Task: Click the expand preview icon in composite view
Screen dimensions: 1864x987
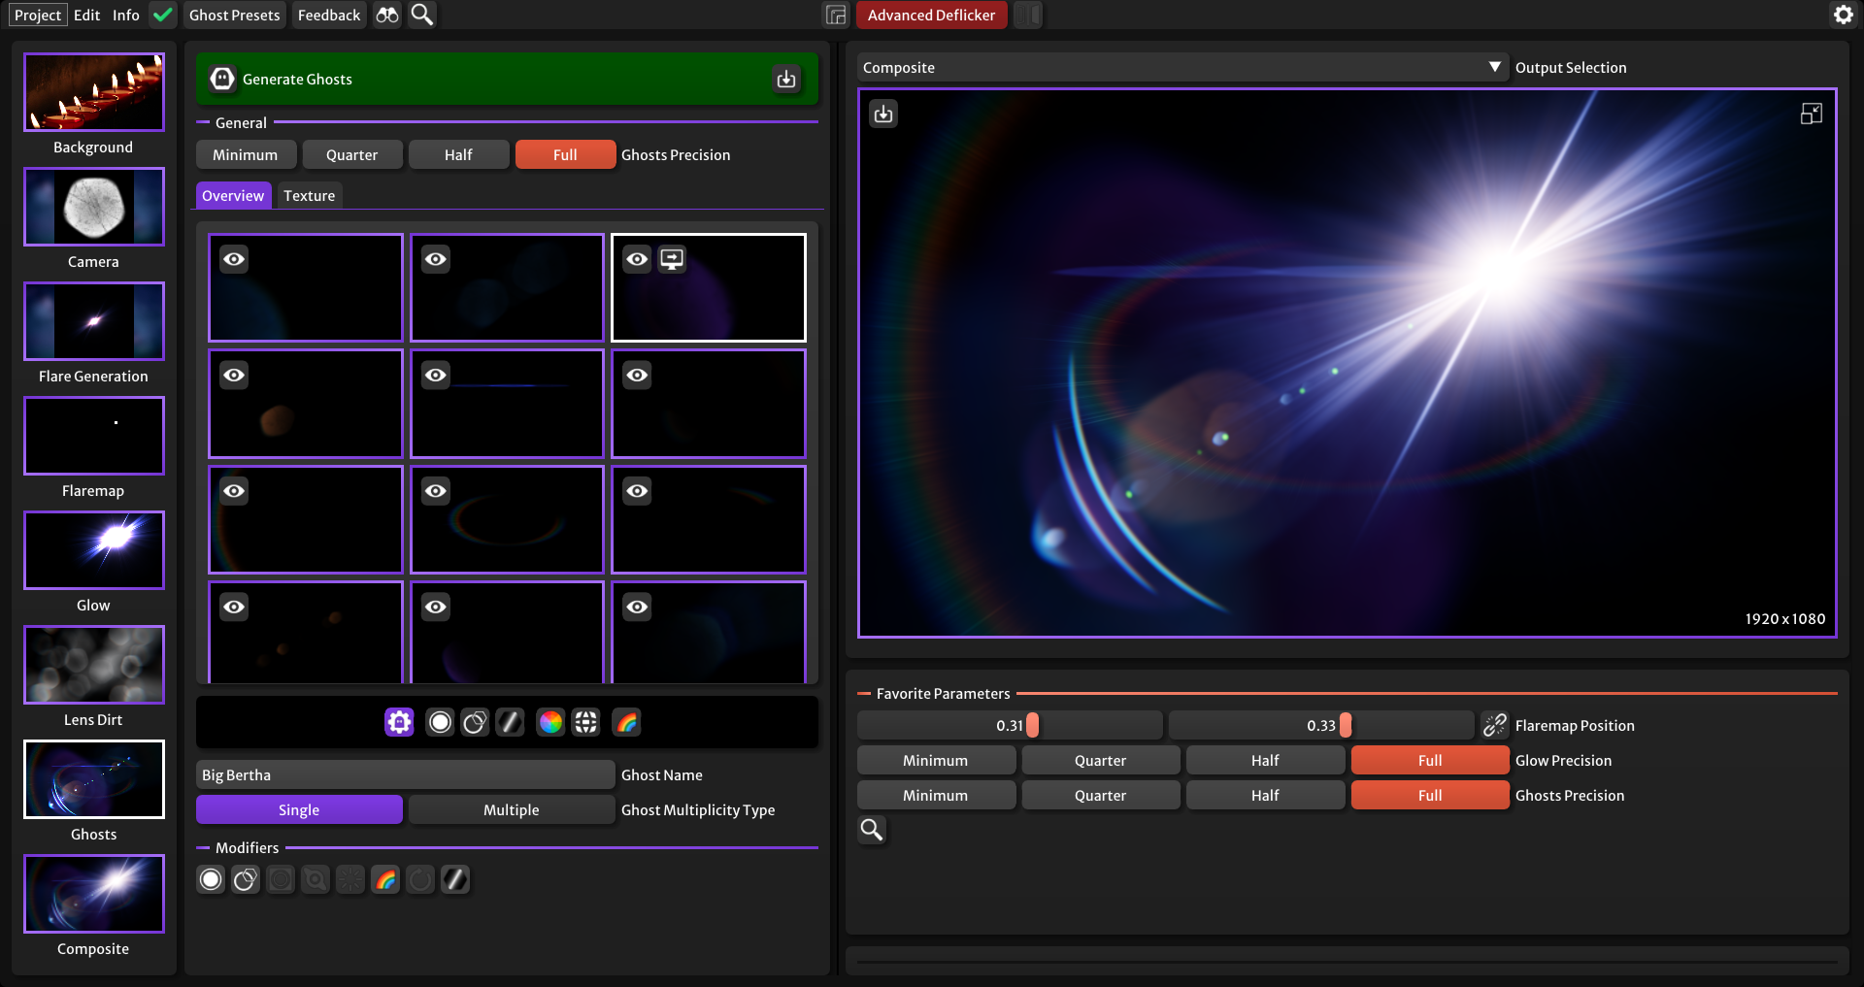Action: (1812, 114)
